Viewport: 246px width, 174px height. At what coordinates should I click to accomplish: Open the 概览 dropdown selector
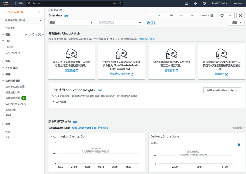[x=72, y=23]
